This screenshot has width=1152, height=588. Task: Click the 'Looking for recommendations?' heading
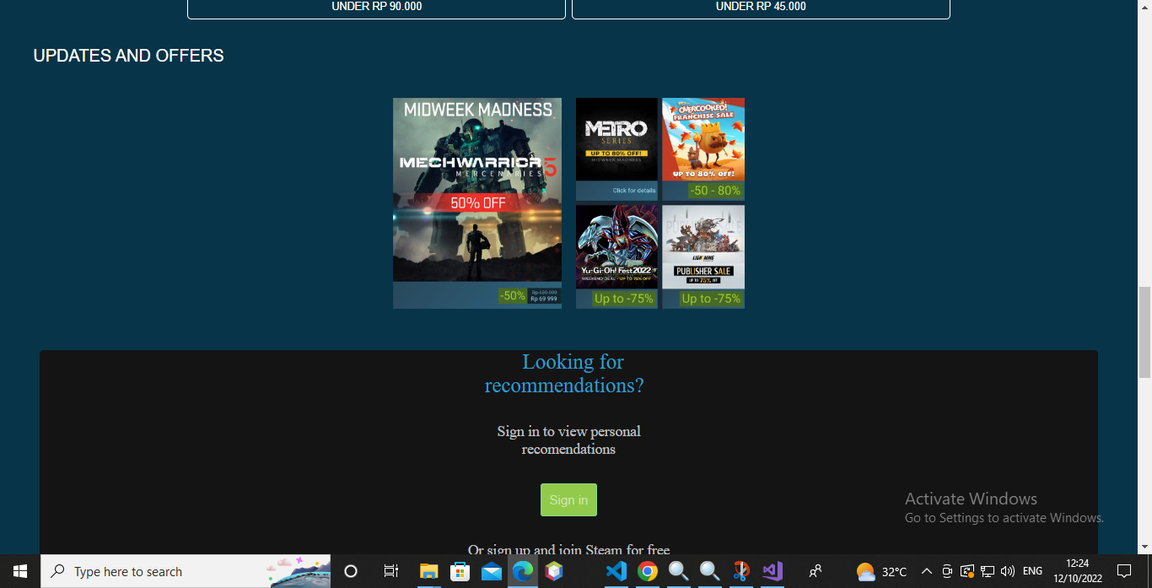(x=564, y=374)
